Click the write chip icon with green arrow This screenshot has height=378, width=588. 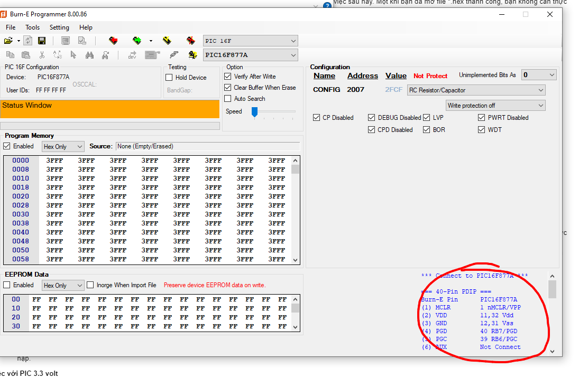(x=137, y=41)
